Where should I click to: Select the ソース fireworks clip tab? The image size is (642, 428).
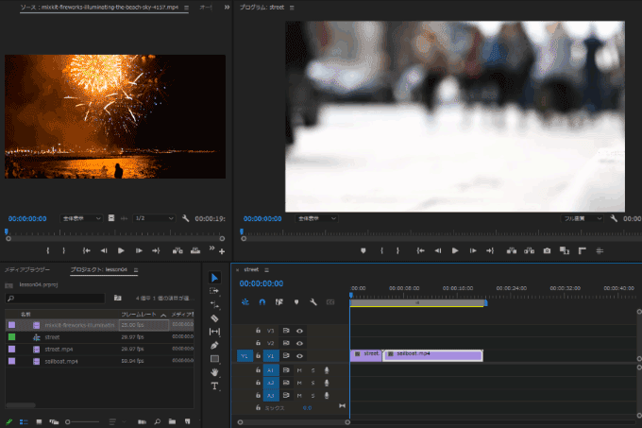click(99, 8)
